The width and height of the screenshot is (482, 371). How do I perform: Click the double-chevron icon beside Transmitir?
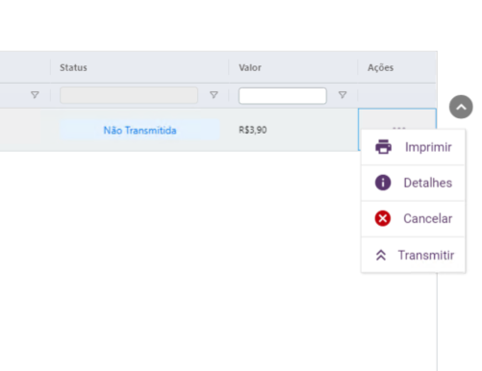[x=381, y=255]
